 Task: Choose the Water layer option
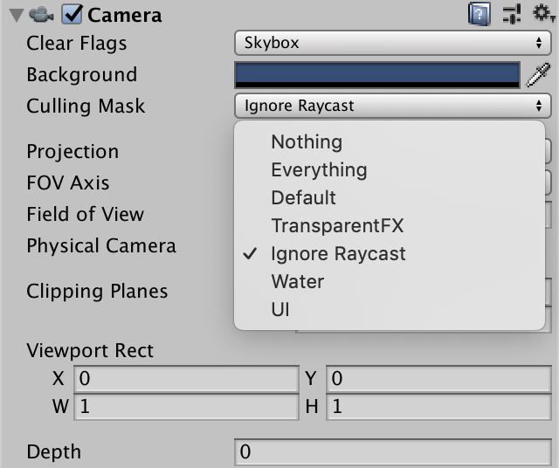point(297,281)
